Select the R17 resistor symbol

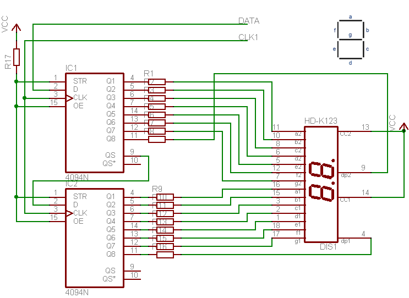pos(17,57)
